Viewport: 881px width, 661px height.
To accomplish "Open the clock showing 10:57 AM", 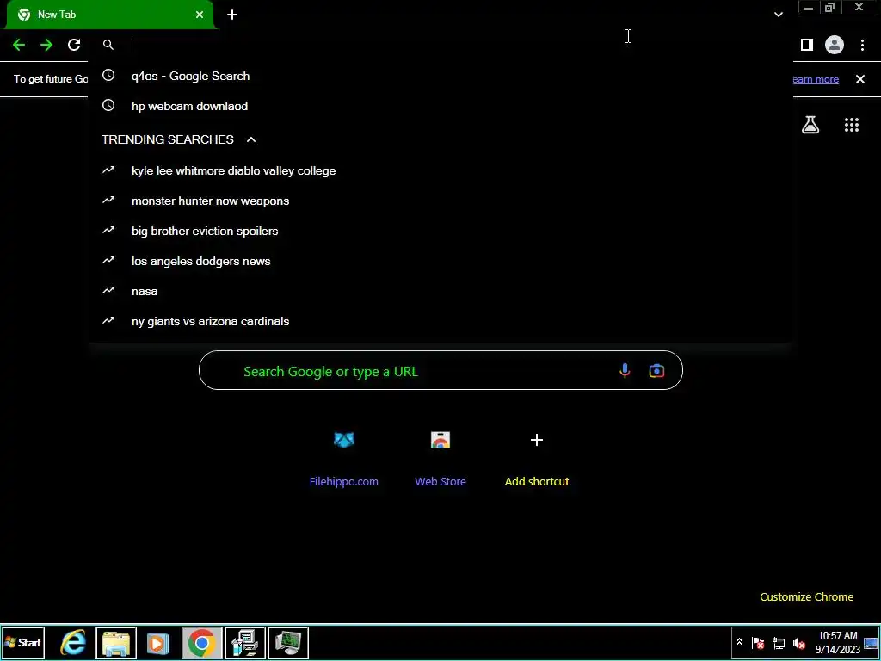I will pyautogui.click(x=837, y=642).
